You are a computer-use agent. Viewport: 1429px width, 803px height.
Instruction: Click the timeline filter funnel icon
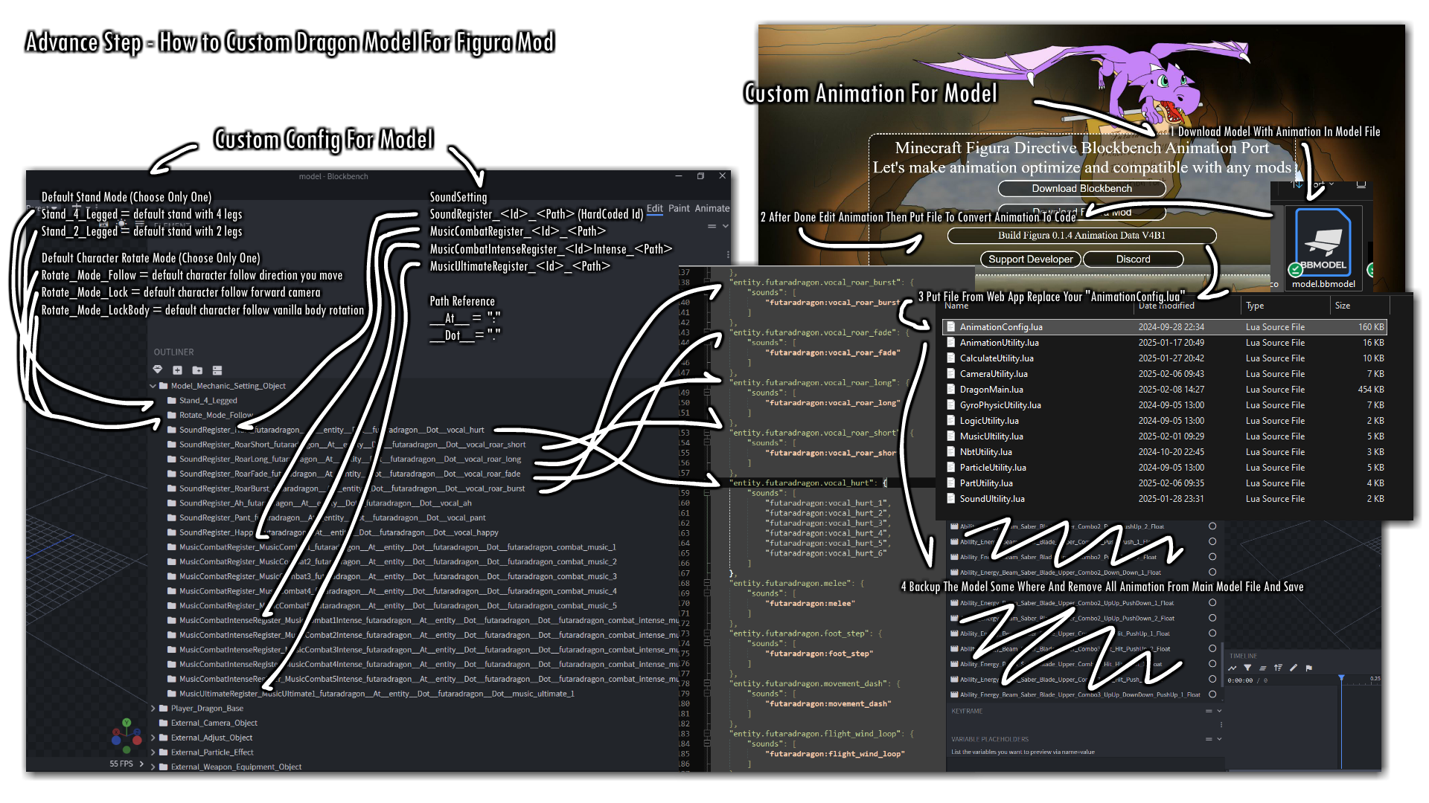click(x=1247, y=668)
